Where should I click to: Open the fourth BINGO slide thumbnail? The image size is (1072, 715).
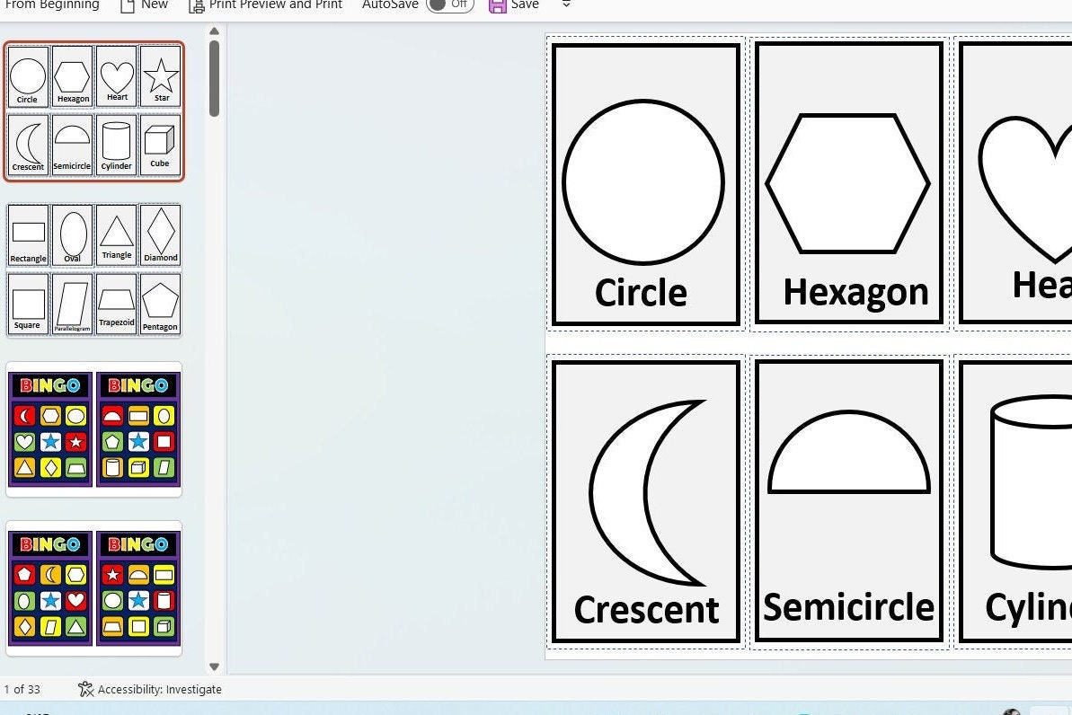click(93, 588)
